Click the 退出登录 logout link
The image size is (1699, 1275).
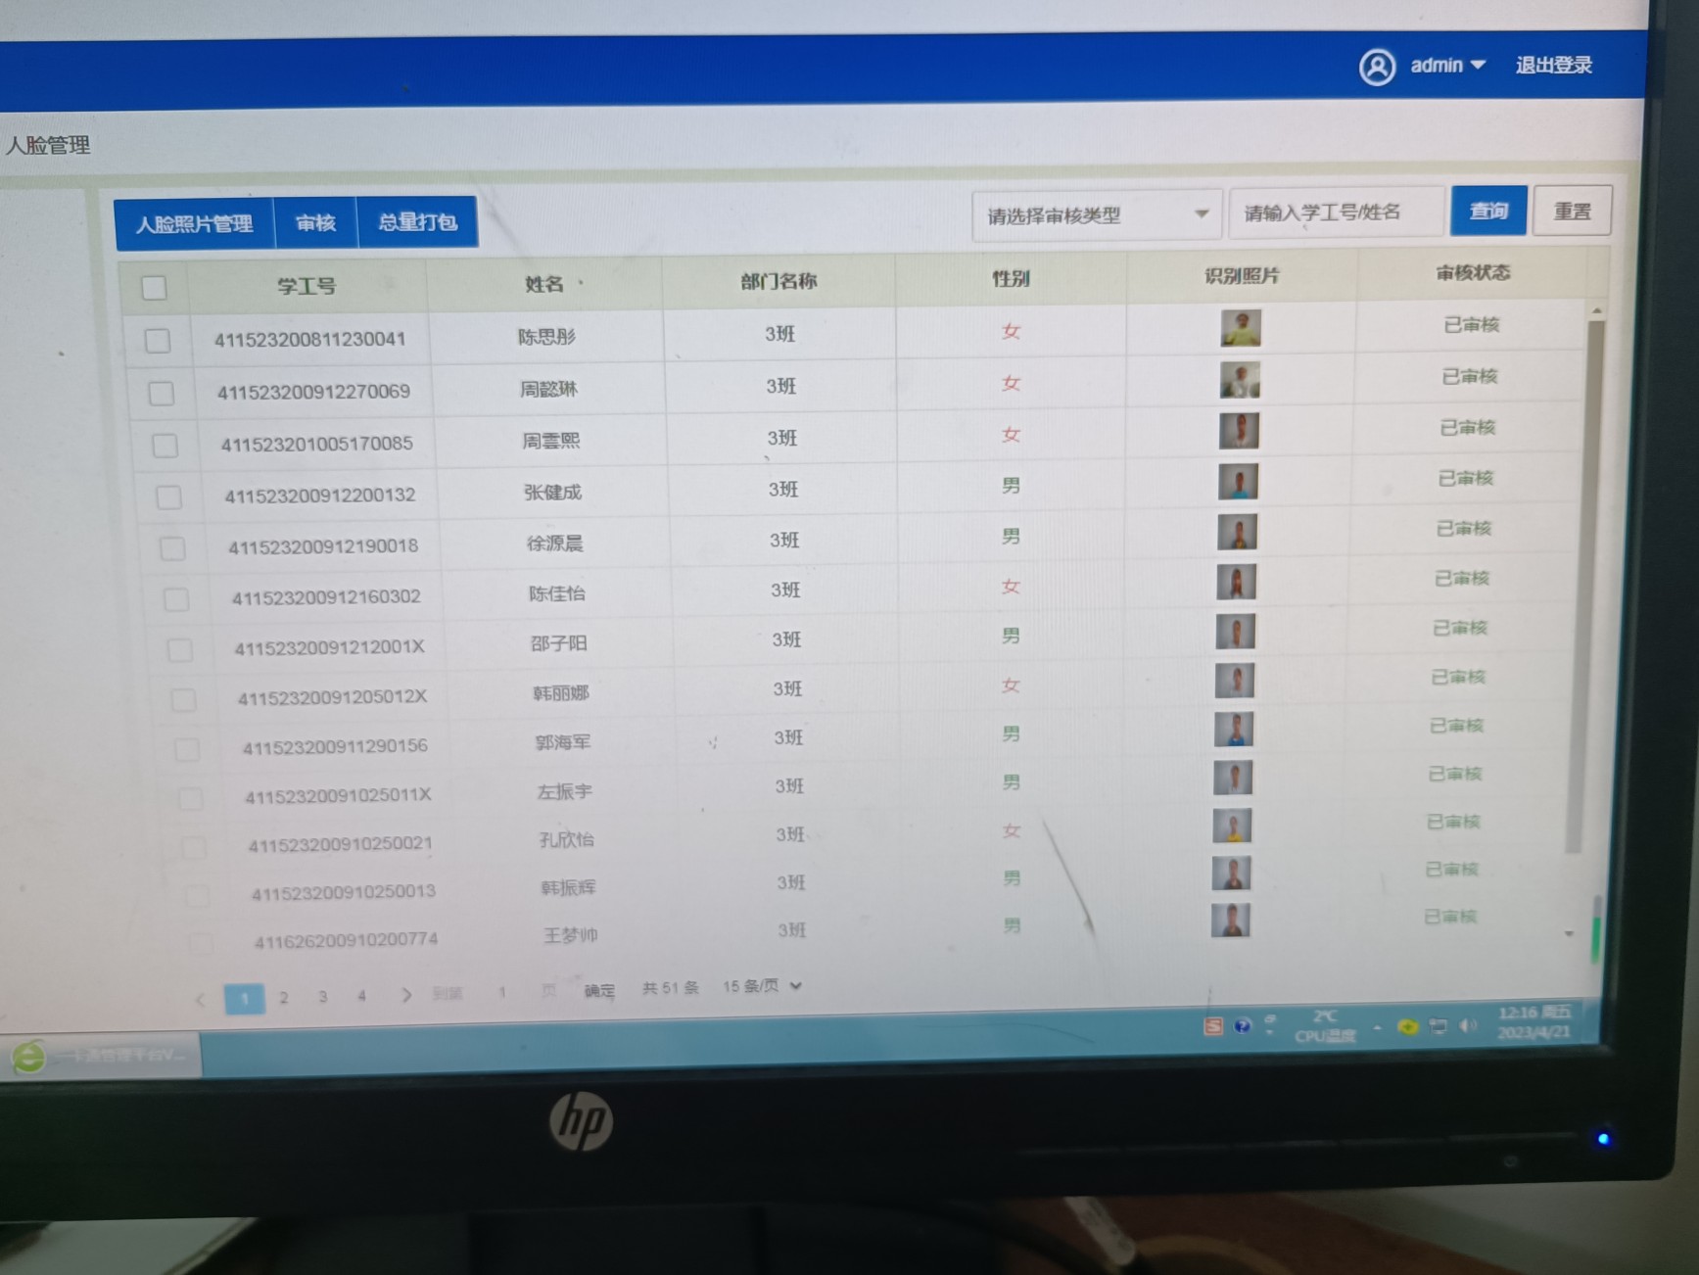coord(1553,65)
